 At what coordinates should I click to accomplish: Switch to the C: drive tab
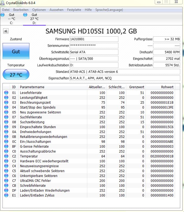pos(11,19)
